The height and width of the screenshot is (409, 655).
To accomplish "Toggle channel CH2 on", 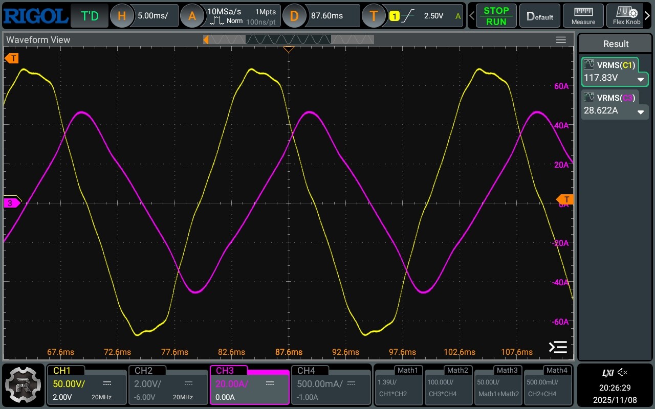I will tap(167, 384).
